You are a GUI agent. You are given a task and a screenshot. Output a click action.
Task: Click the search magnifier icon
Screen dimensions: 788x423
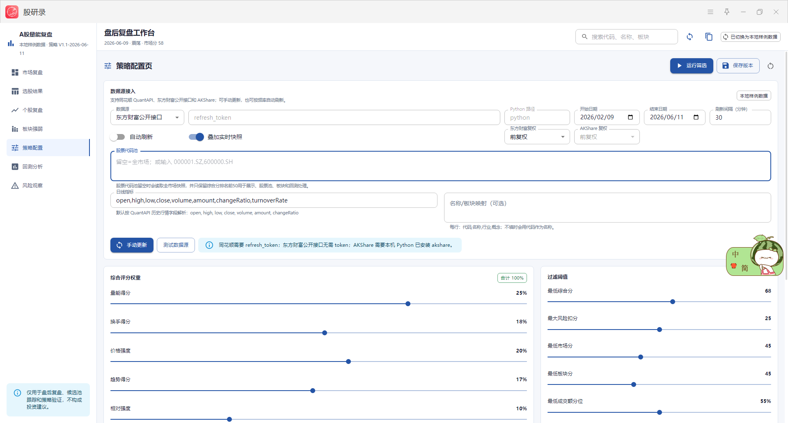585,37
